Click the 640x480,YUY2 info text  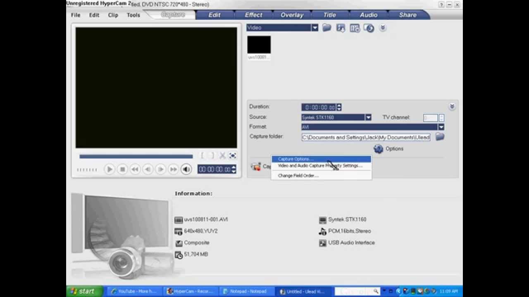201,231
